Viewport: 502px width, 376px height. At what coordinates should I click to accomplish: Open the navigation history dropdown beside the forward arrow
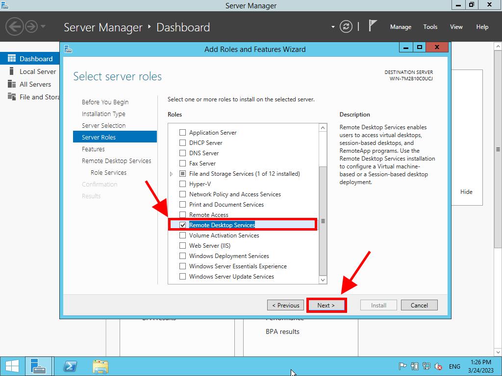43,26
